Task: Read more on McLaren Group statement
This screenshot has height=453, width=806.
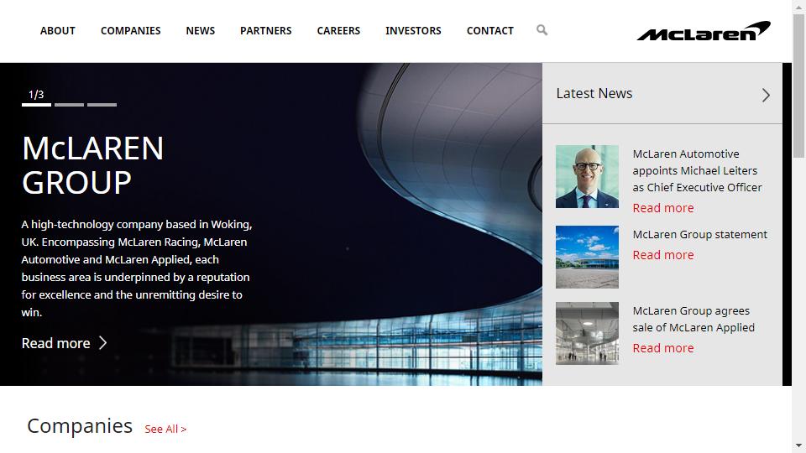Action: (662, 255)
